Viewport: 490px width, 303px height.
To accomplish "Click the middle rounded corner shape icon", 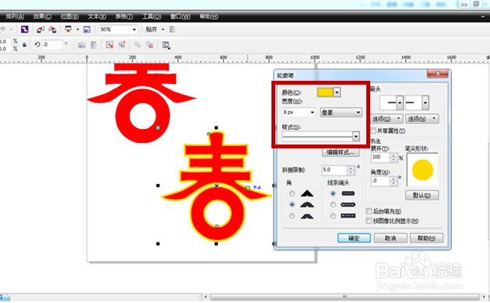I will pyautogui.click(x=307, y=204).
